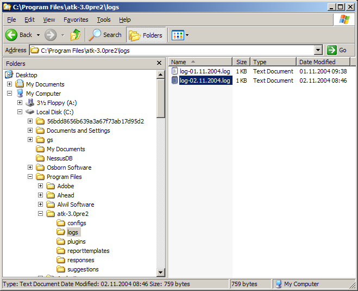Collapse the Local Disk (C:) node
The width and height of the screenshot is (358, 291).
tap(20, 112)
